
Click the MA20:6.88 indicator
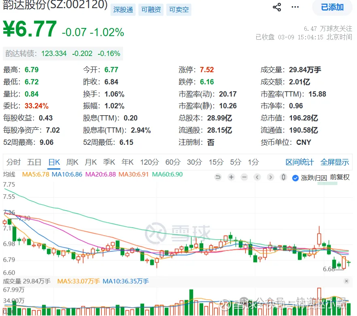[x=100, y=174]
